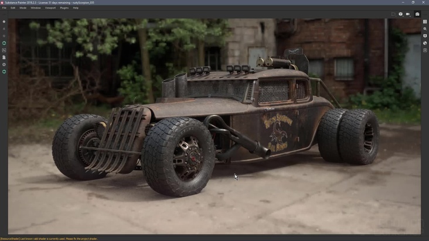Open the File menu
The width and height of the screenshot is (429, 241).
coord(4,8)
